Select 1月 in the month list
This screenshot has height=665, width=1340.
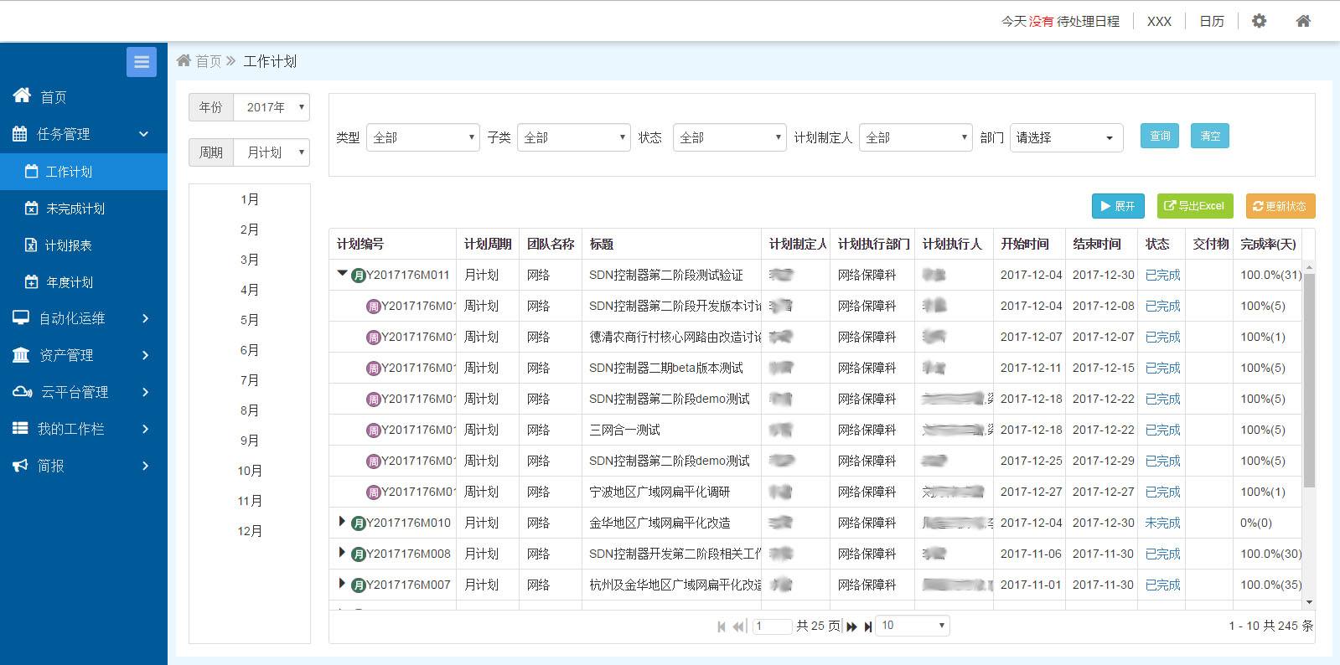pyautogui.click(x=250, y=199)
